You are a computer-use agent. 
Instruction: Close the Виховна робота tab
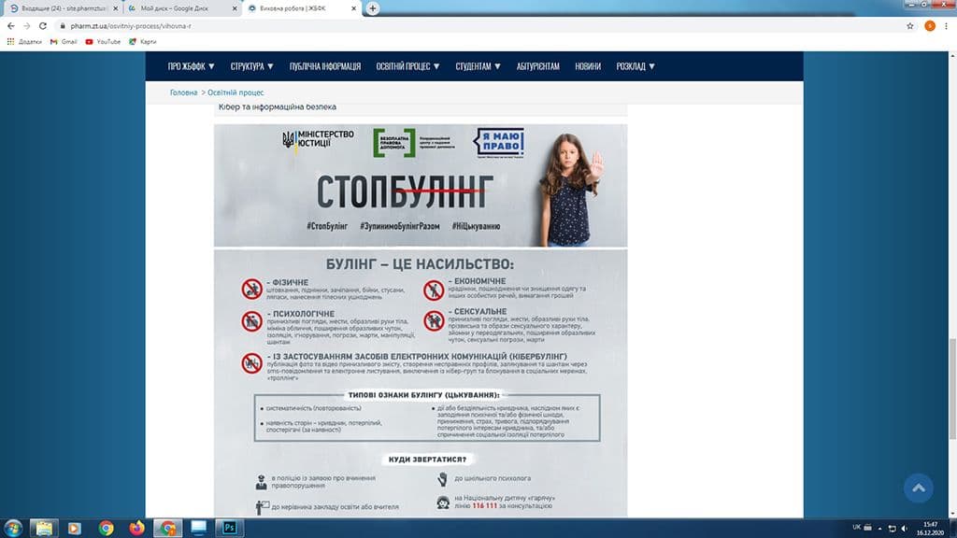(353, 8)
